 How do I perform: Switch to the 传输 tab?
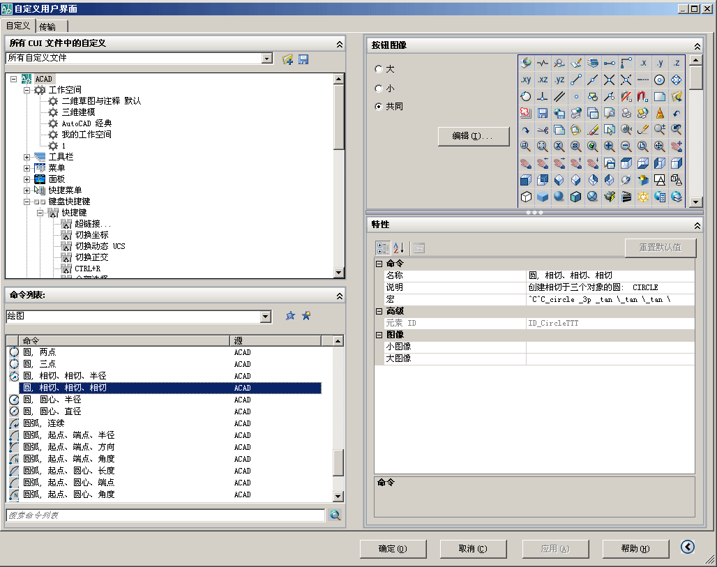[47, 27]
